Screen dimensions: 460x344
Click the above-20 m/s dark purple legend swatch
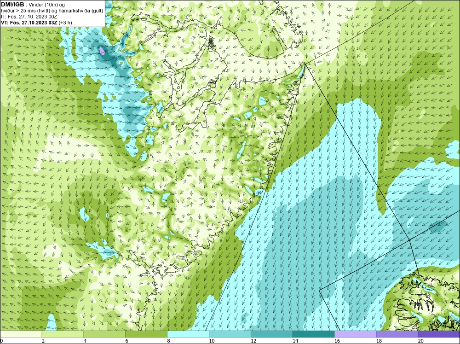(x=439, y=334)
